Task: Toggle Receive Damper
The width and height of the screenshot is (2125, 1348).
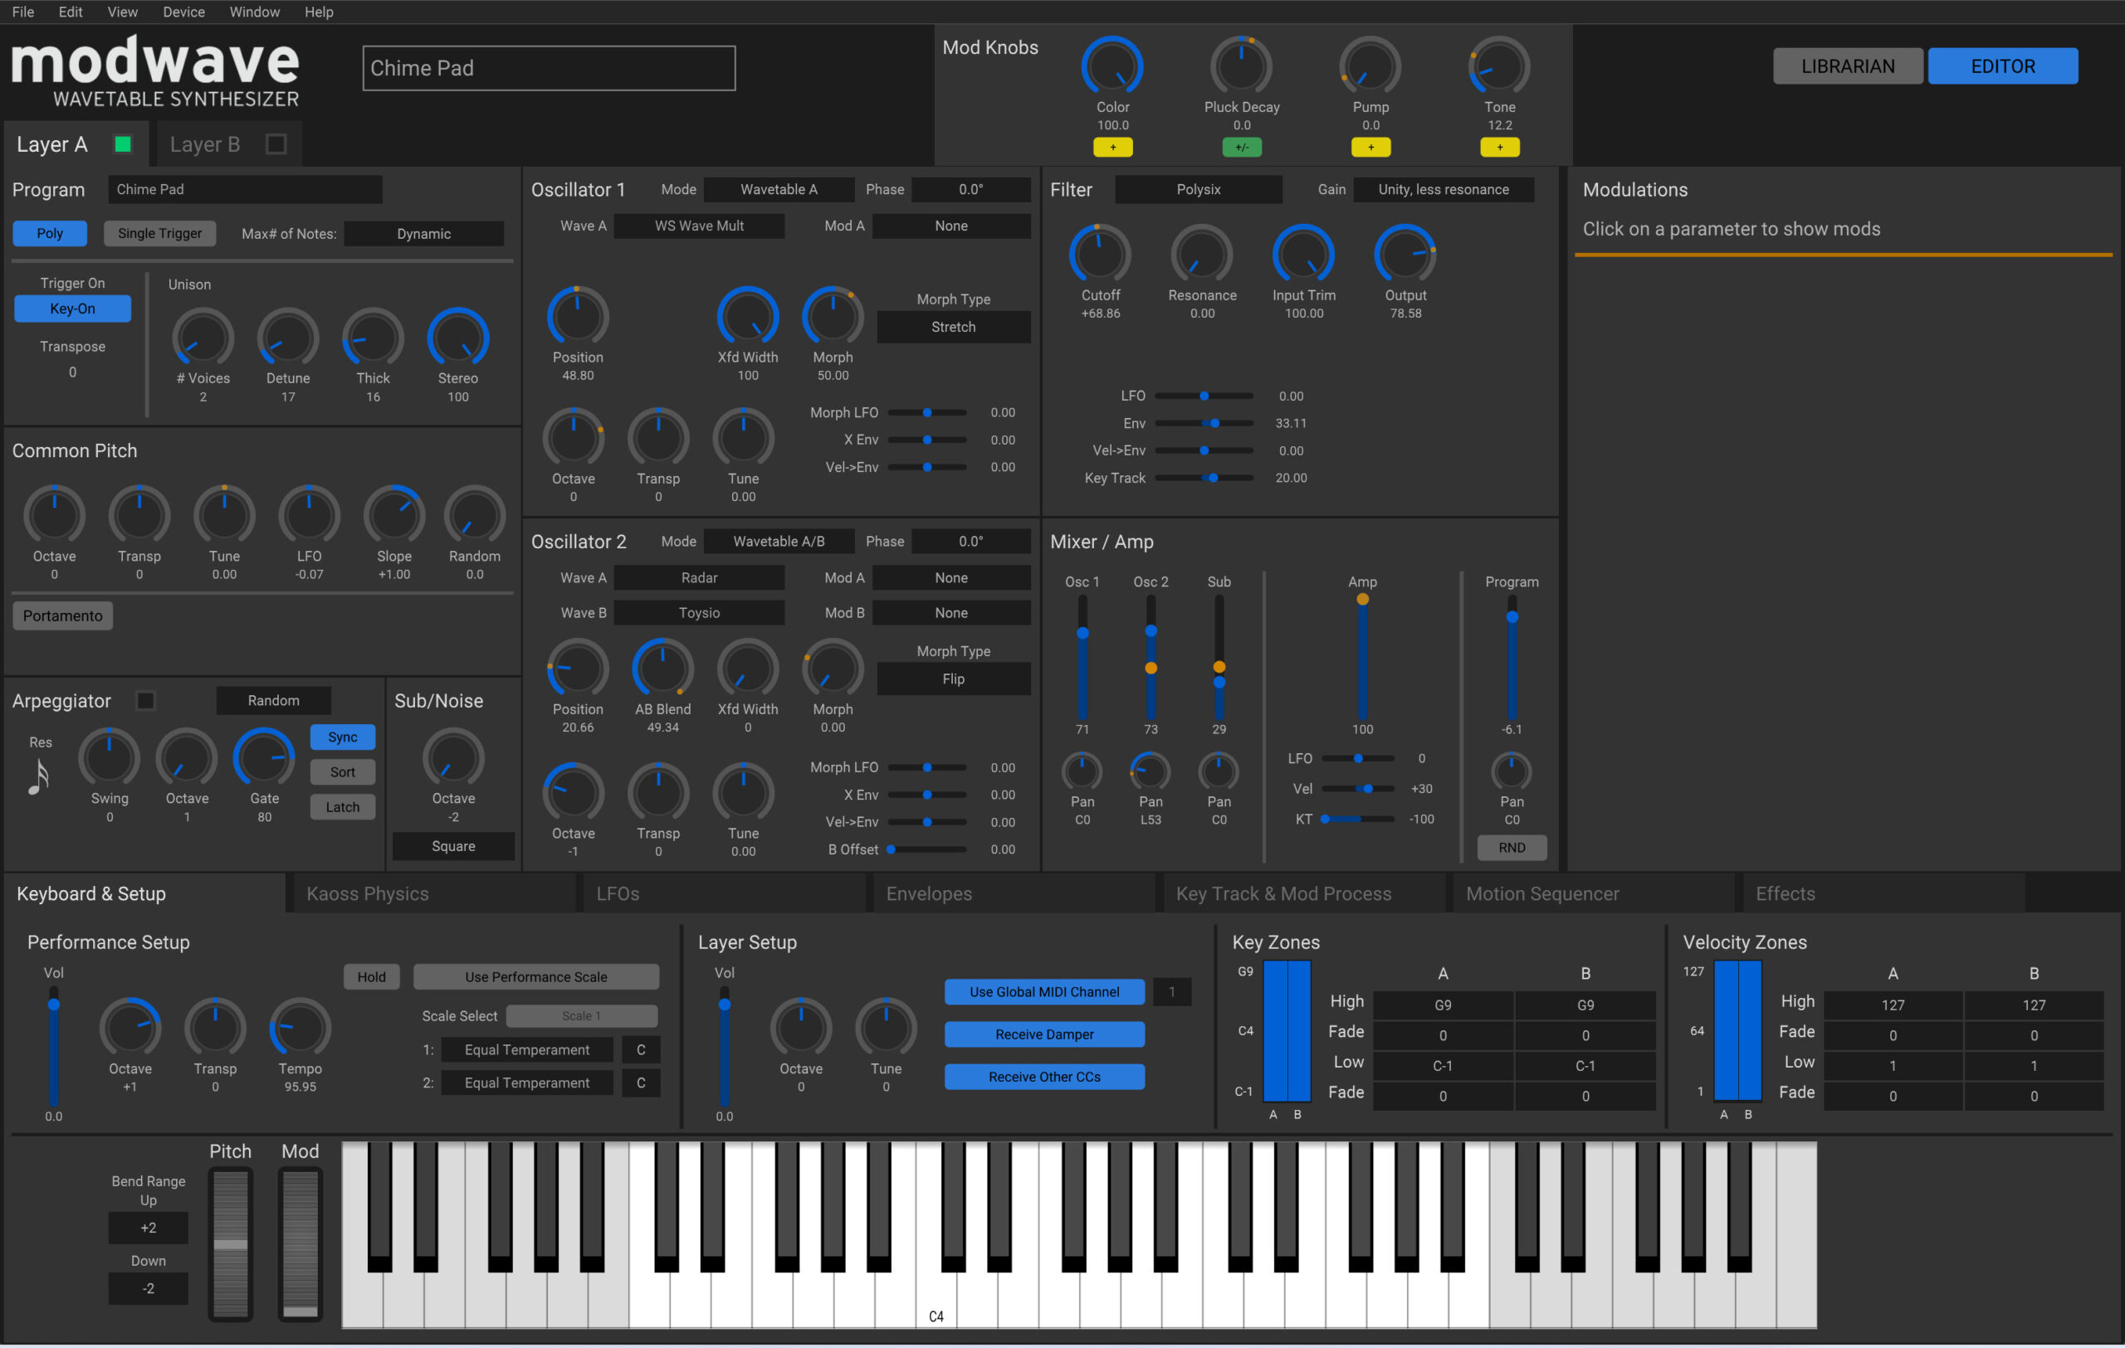Action: point(1044,1034)
